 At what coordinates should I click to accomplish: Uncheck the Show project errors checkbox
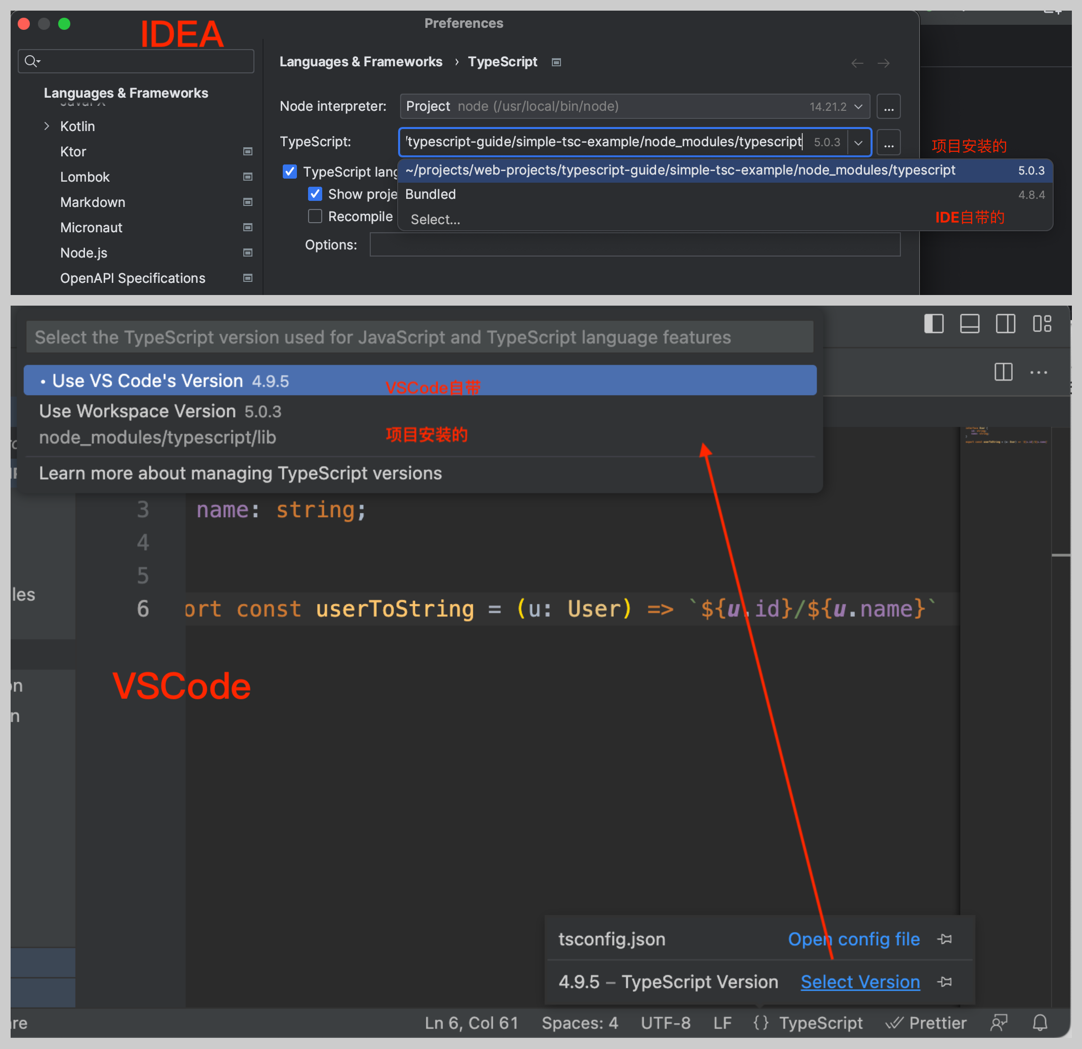pyautogui.click(x=315, y=194)
